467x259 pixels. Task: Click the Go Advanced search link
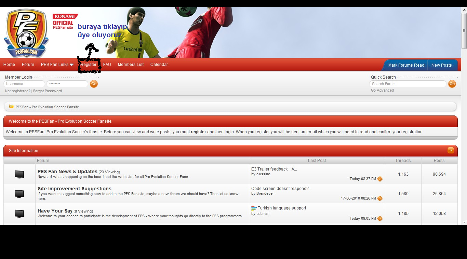click(x=382, y=91)
